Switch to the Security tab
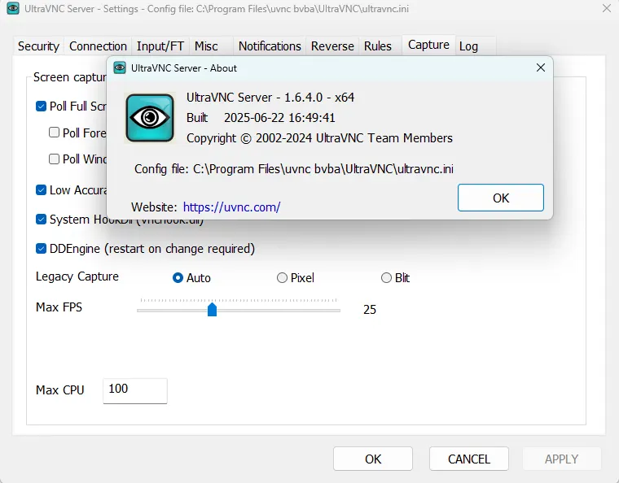Screen dimensions: 619x483 coord(38,46)
